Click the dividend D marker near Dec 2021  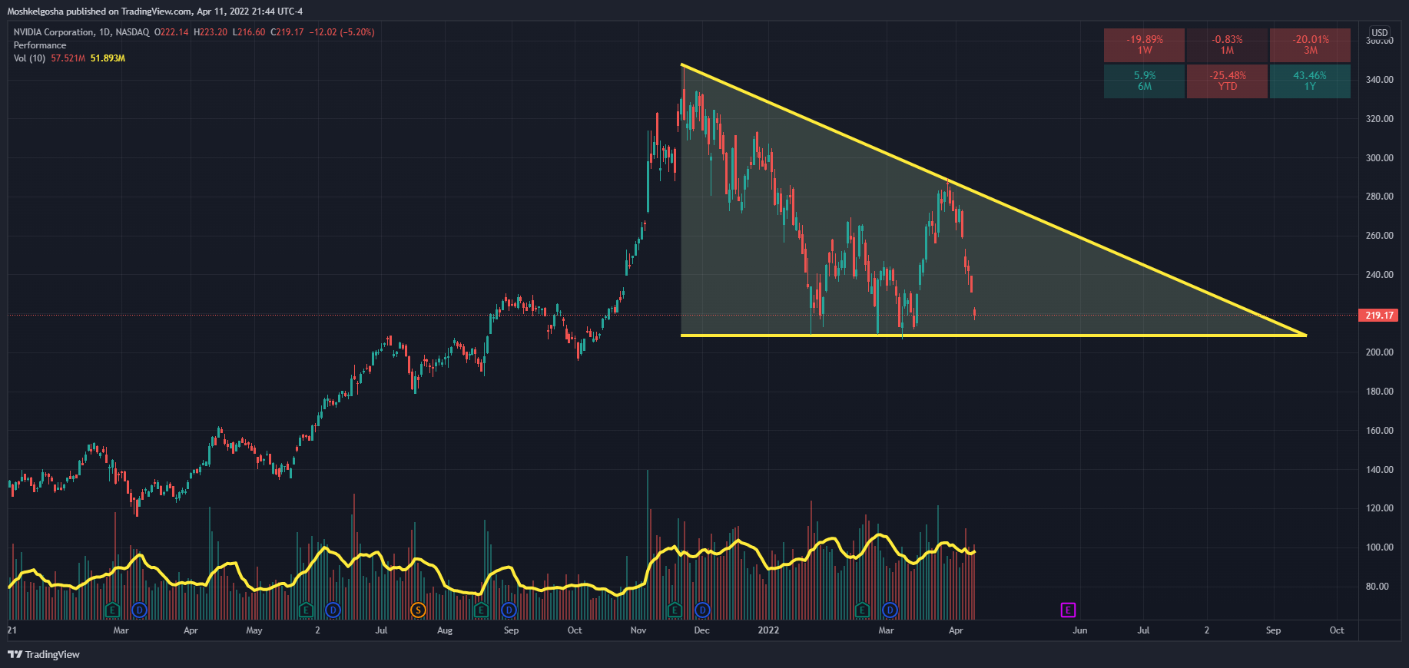pos(702,610)
